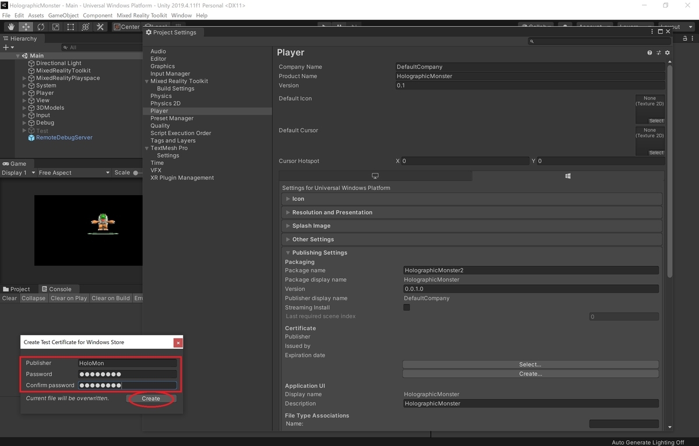
Task: Open the GameObject menu
Action: (x=63, y=15)
